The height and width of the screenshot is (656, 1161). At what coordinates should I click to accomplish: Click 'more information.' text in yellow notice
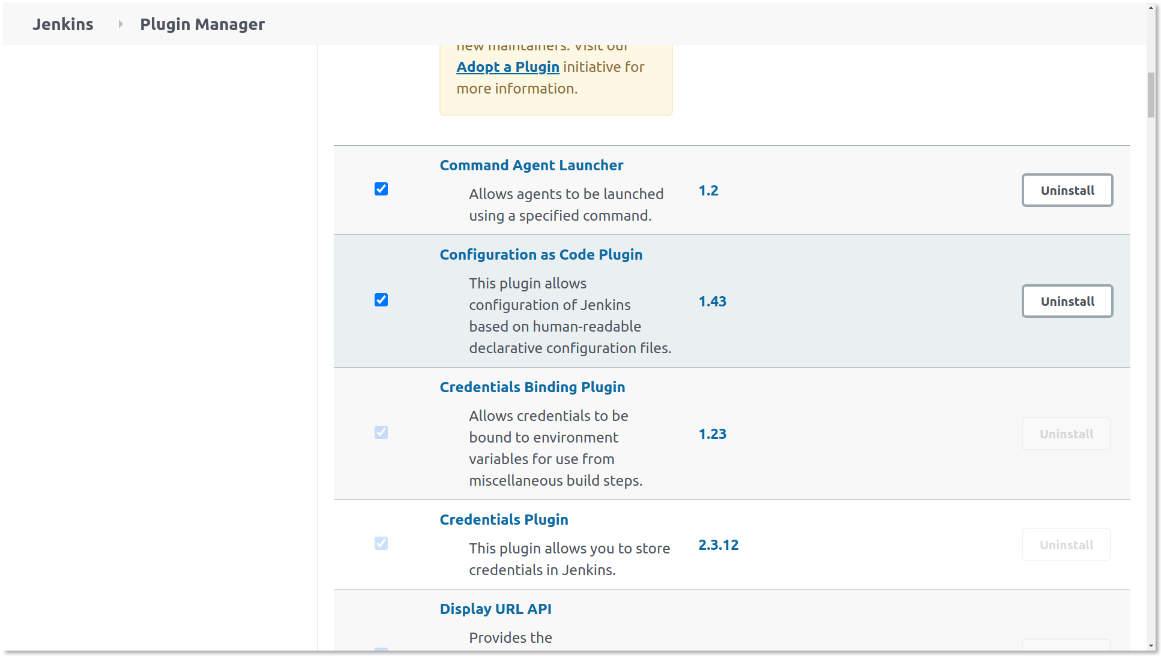(517, 88)
